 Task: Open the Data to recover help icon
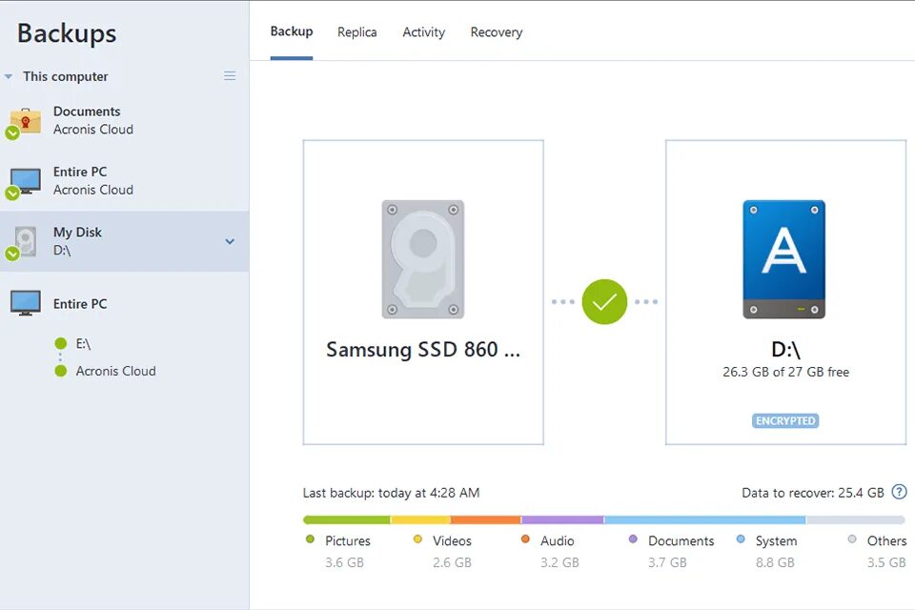[x=898, y=492]
